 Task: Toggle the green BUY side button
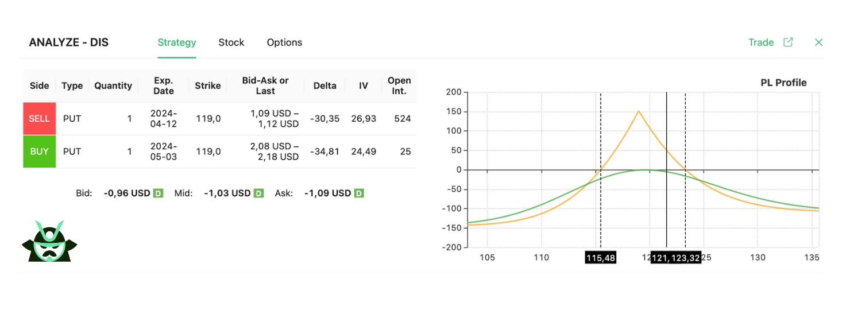39,152
